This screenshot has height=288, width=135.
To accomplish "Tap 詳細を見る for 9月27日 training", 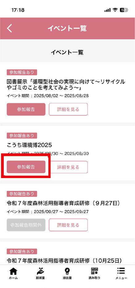I will tap(68, 225).
